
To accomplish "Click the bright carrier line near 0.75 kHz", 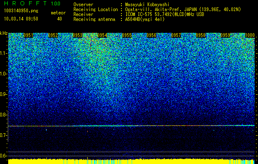I will coord(132,126).
